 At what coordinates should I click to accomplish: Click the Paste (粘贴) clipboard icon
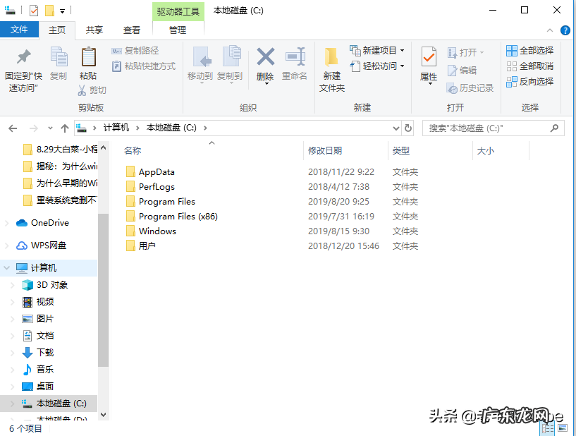click(x=88, y=56)
